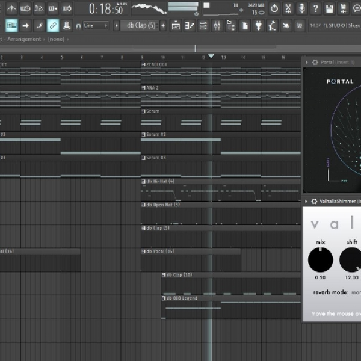
Task: Open the shop cart icon
Action: coord(300,25)
